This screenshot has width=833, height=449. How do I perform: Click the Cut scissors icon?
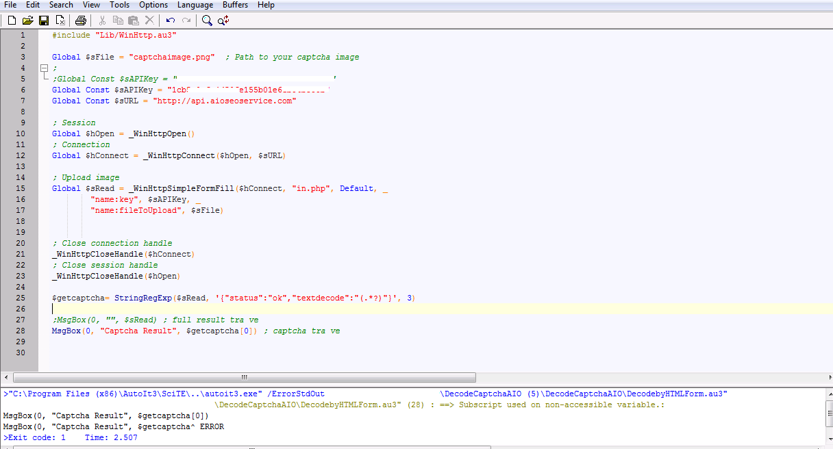pos(102,21)
